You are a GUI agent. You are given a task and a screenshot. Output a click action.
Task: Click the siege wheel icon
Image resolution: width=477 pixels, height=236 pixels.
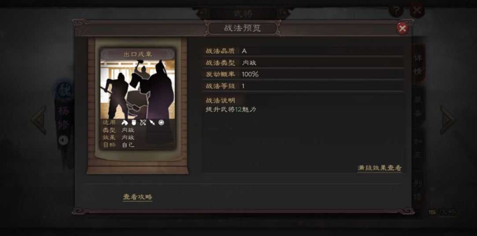[161, 123]
